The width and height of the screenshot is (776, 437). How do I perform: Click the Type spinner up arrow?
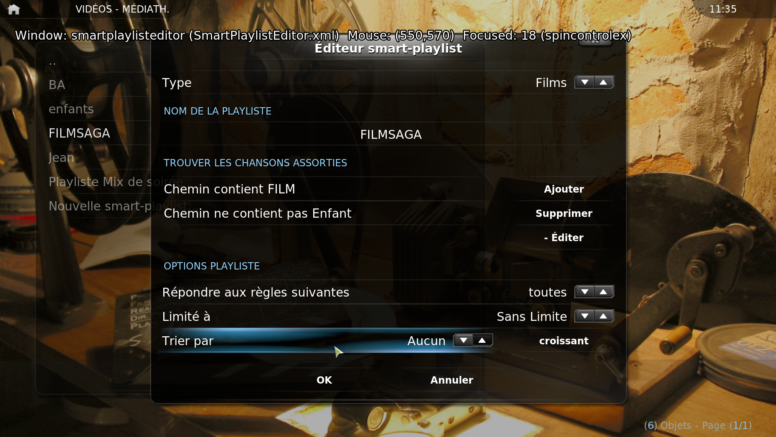604,83
